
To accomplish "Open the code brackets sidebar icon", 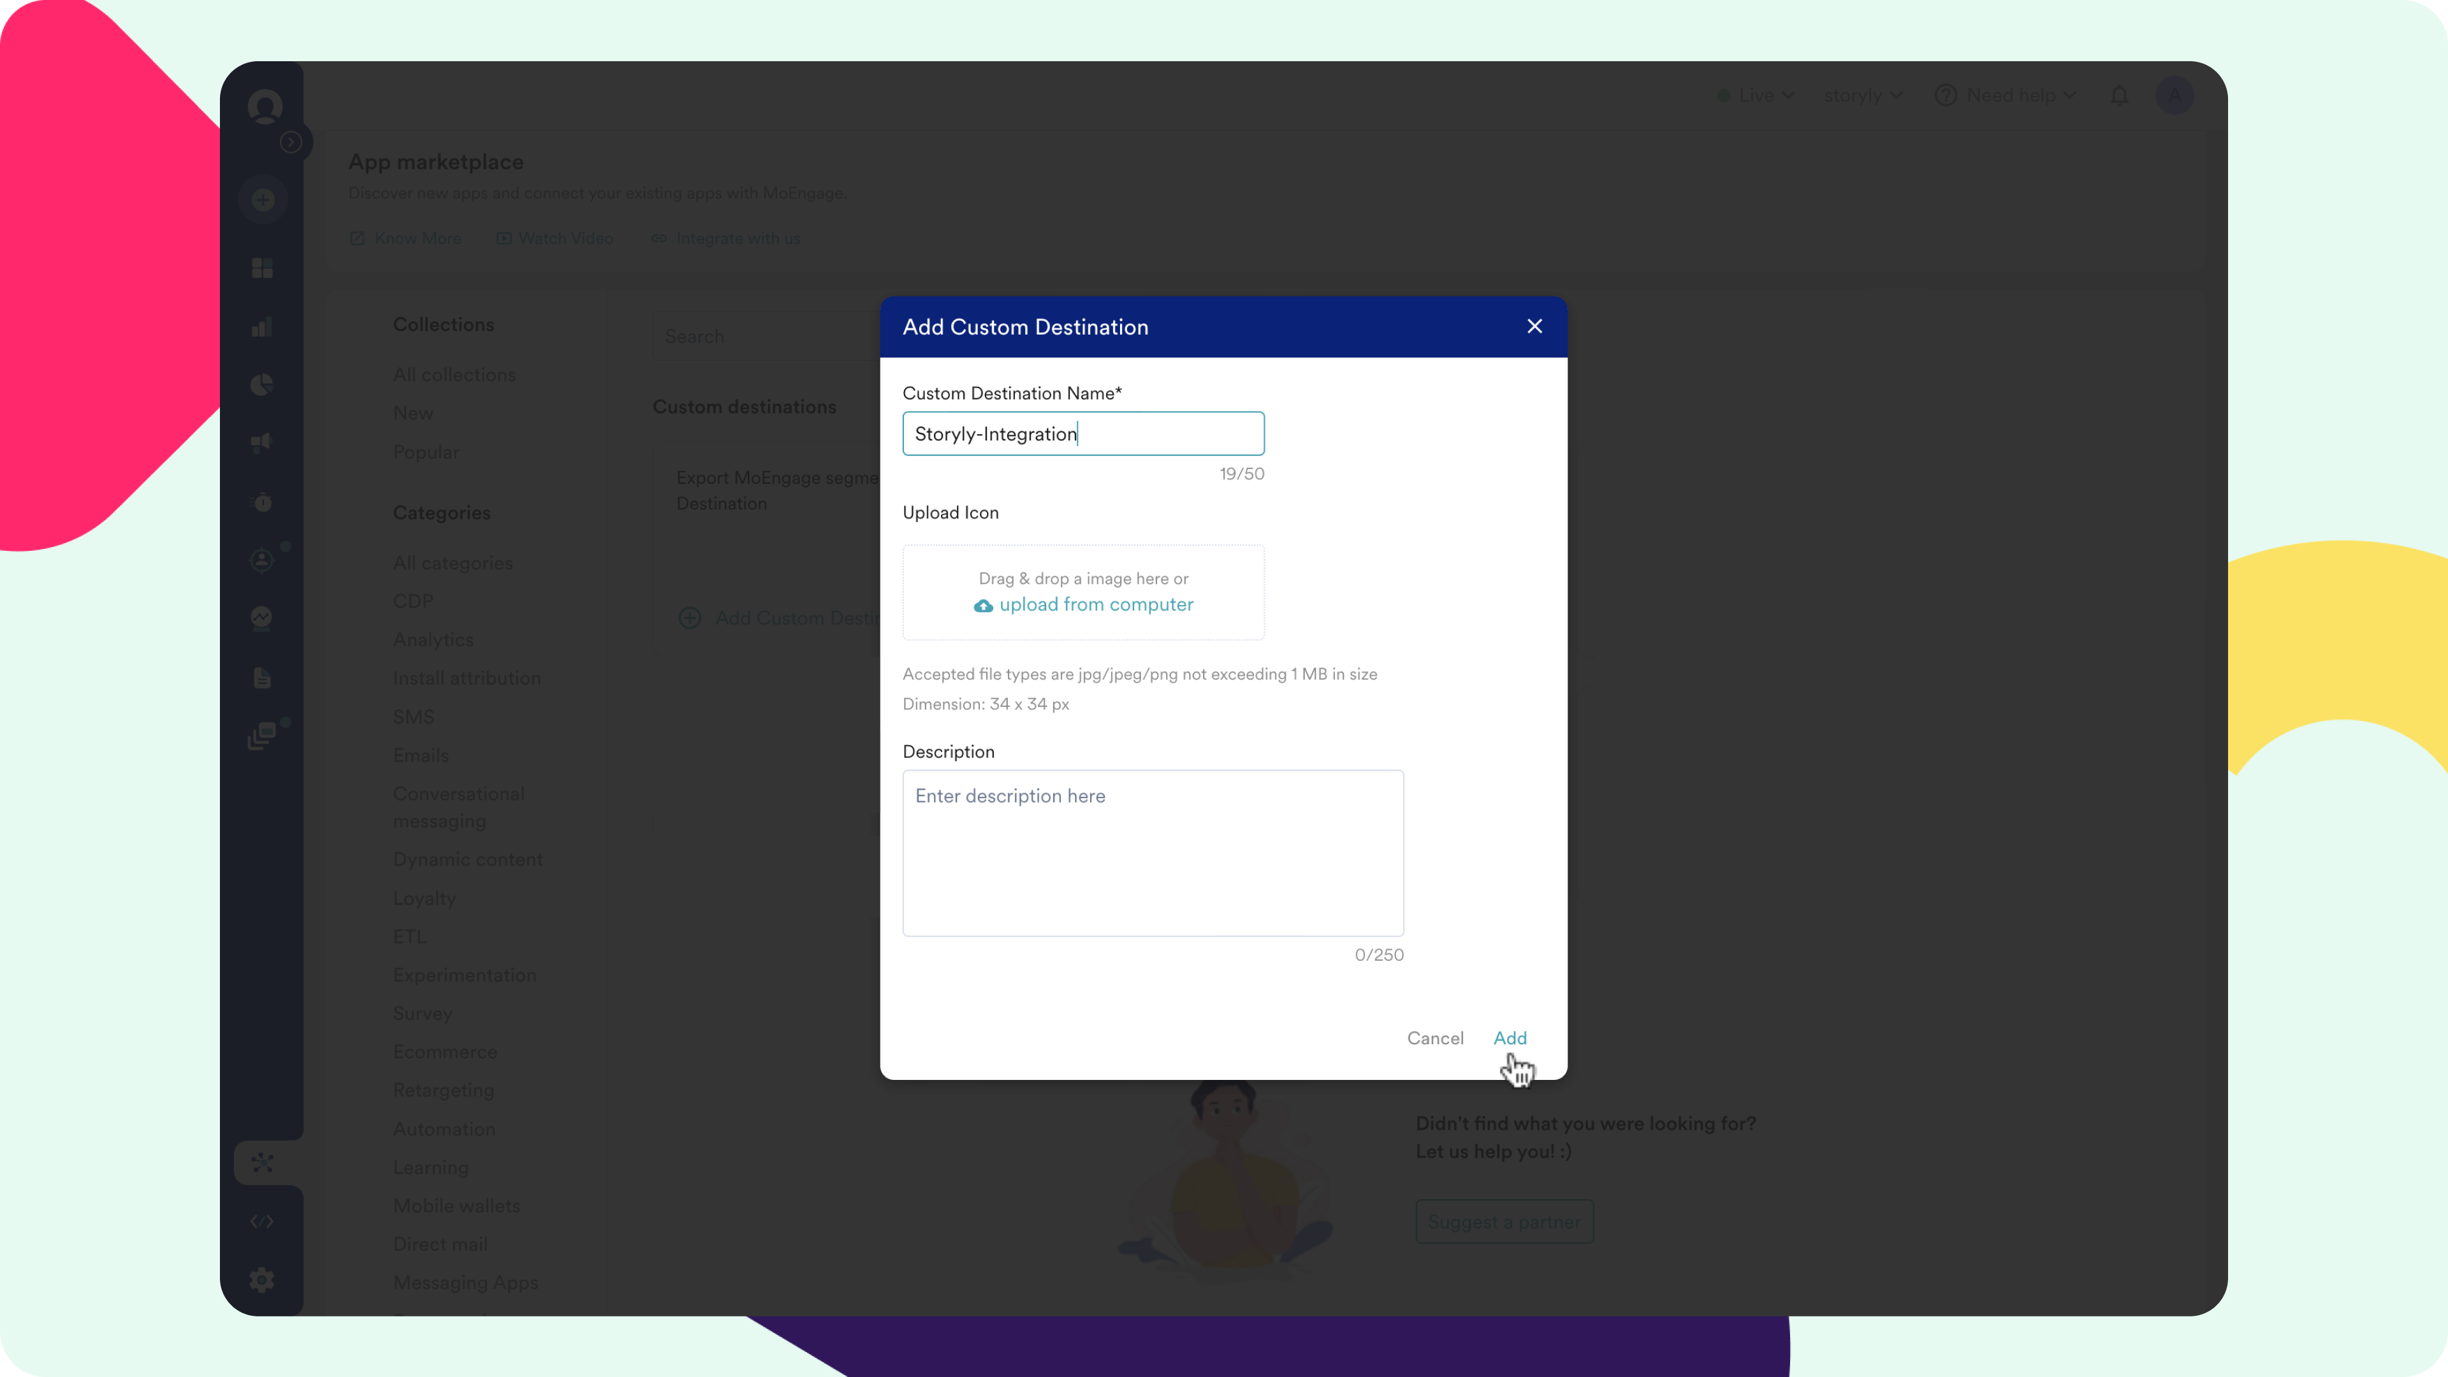I will pyautogui.click(x=262, y=1221).
